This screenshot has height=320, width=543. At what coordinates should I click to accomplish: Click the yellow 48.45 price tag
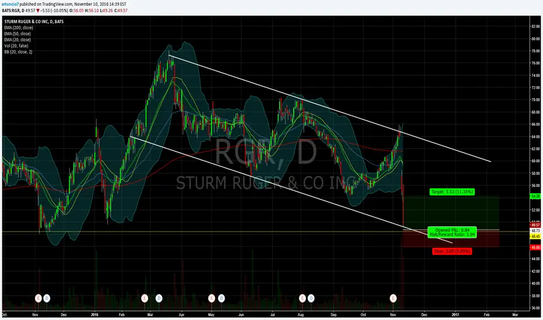click(x=535, y=236)
